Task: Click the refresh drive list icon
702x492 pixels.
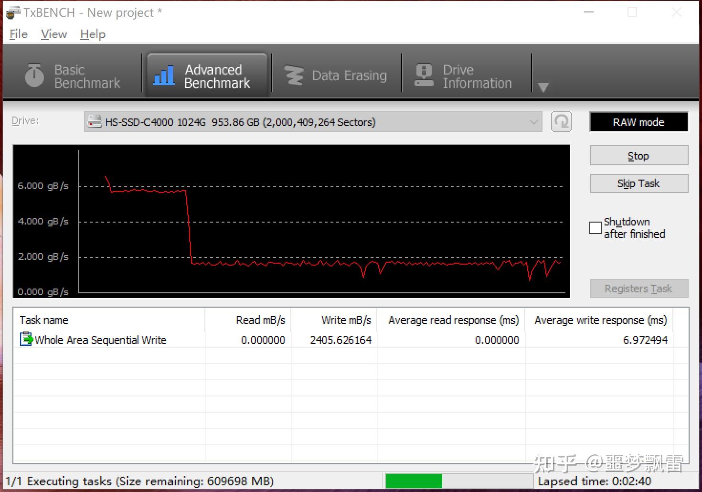Action: point(562,121)
